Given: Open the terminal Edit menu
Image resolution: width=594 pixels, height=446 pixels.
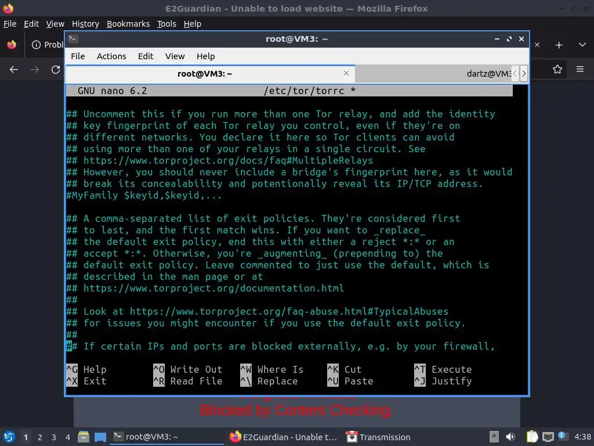Looking at the screenshot, I should [146, 56].
